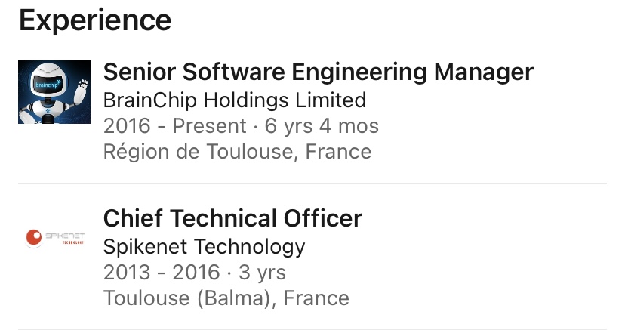Click the divider line between the two jobs

(312, 184)
